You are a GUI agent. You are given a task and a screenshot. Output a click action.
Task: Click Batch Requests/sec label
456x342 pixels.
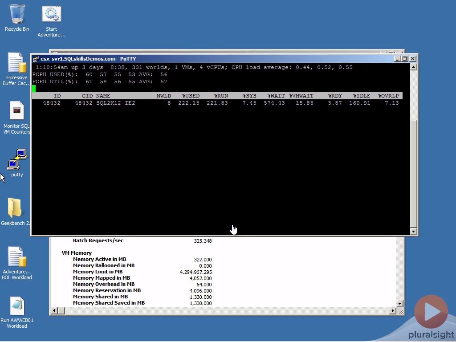coord(98,240)
